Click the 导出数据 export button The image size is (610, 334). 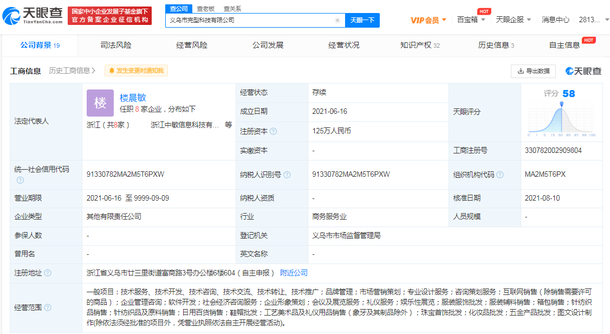coord(533,71)
